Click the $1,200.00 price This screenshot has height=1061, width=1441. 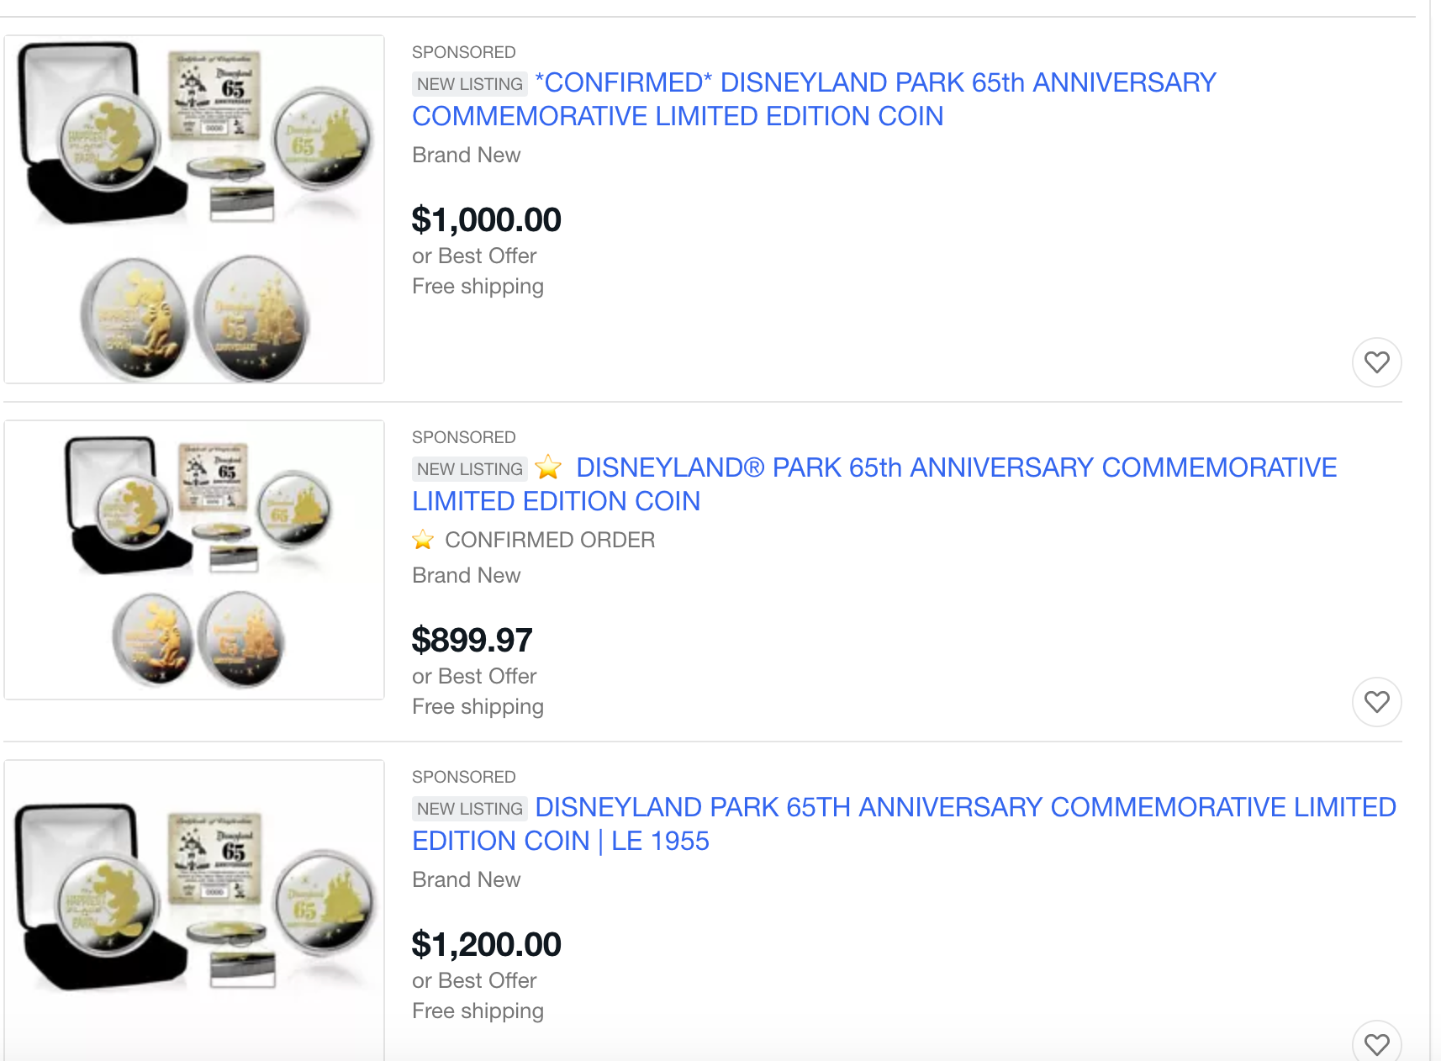(486, 945)
